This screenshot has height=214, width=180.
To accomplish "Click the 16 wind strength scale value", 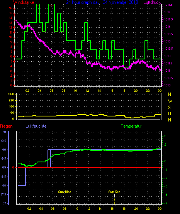I will [x=11, y=8].
